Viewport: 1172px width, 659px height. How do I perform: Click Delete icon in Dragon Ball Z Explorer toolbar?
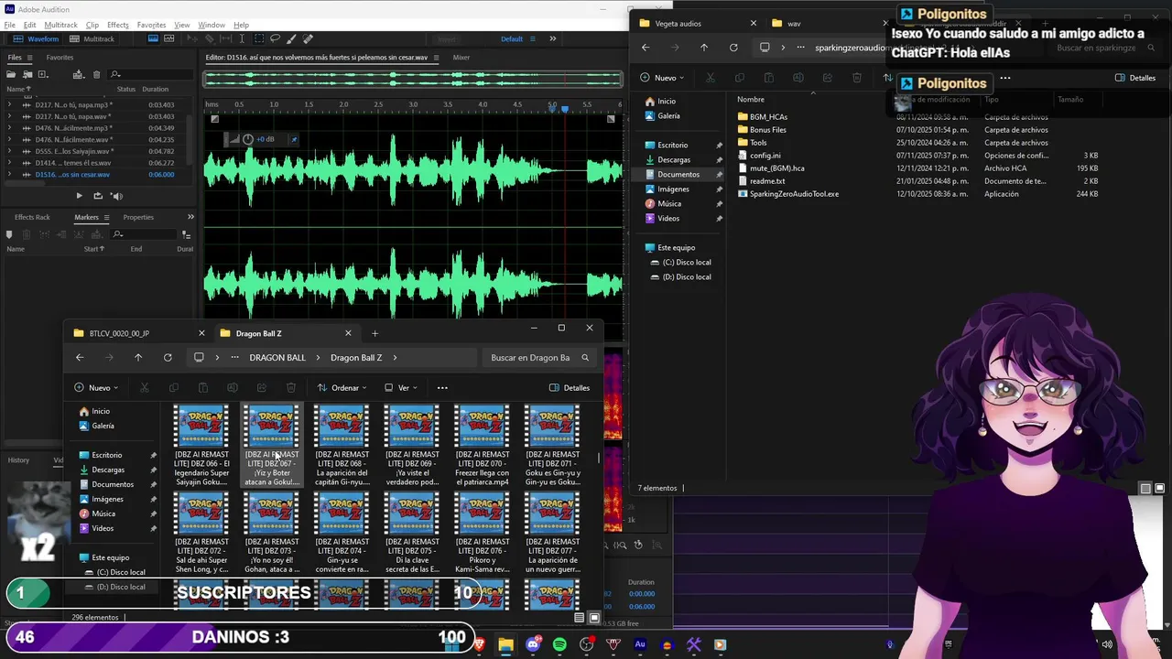pos(291,387)
